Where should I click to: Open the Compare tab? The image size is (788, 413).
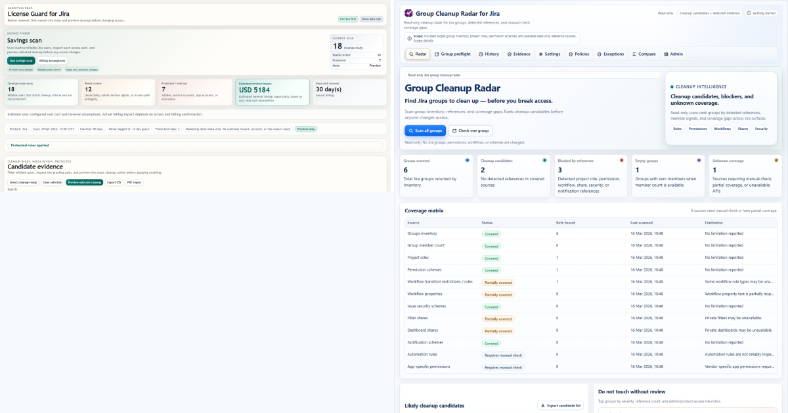(644, 54)
